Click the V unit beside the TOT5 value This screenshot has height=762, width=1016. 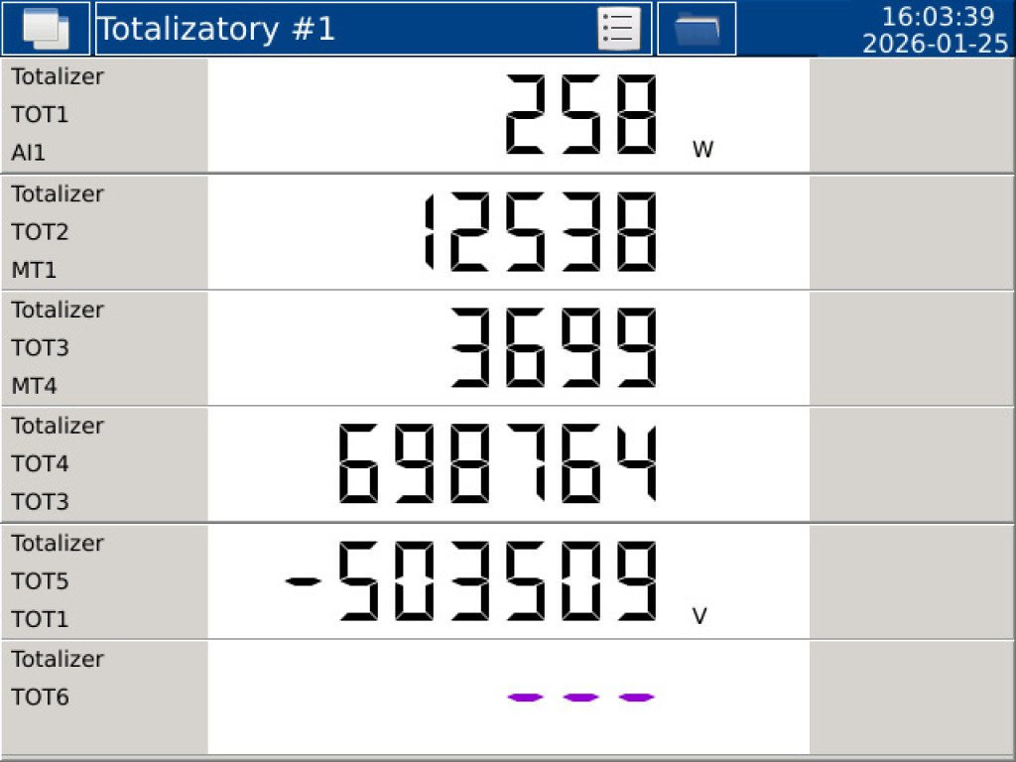pos(699,616)
